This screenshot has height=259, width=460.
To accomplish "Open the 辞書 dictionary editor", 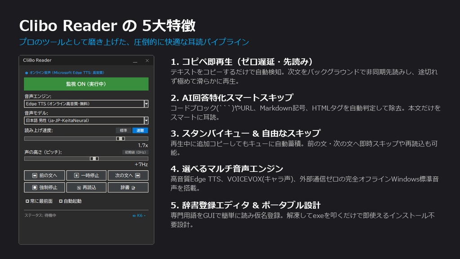I will click(x=128, y=188).
